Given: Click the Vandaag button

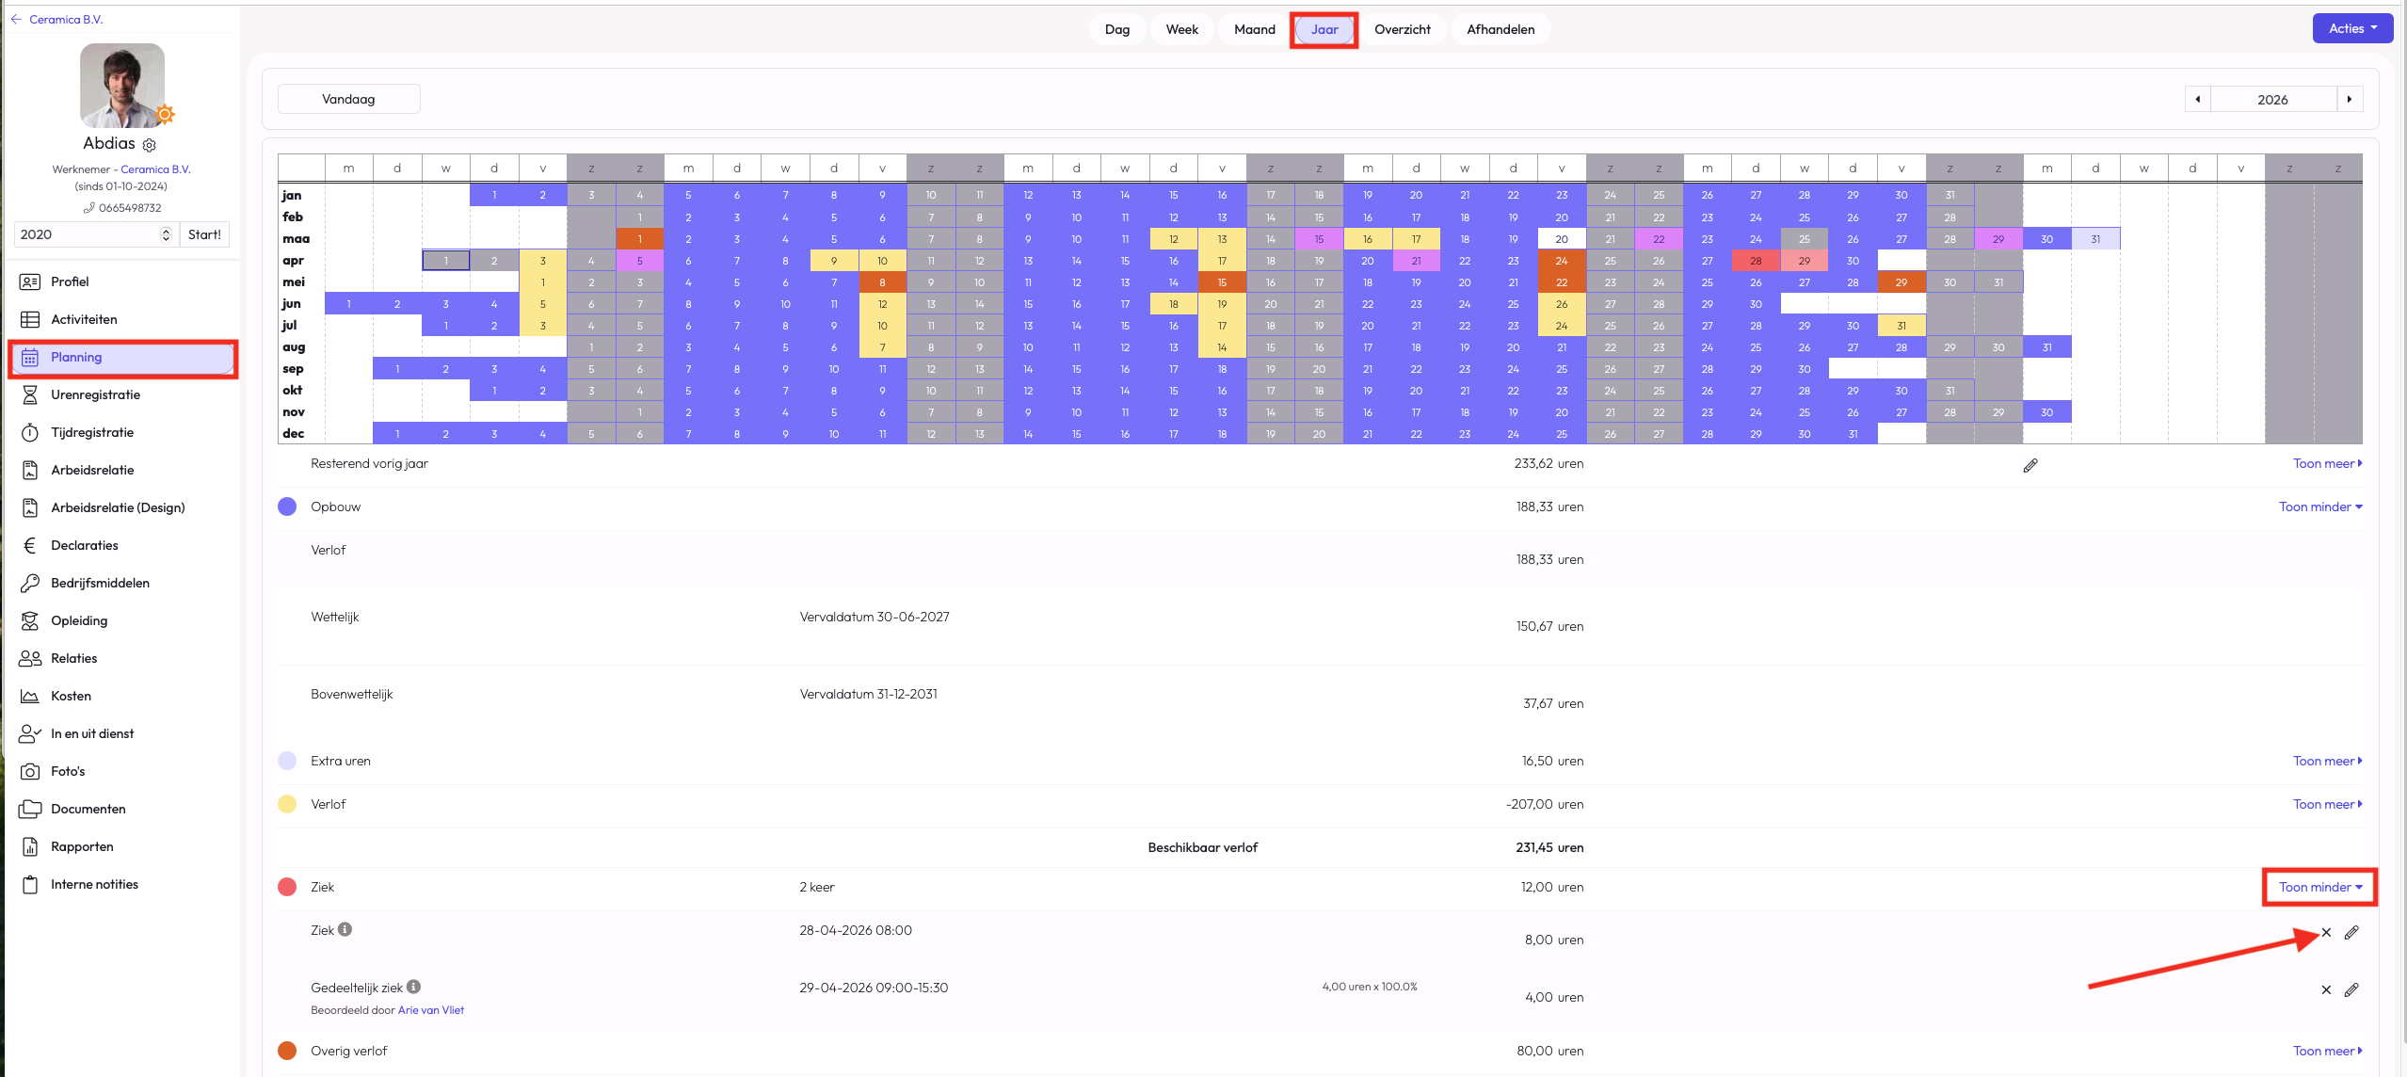Looking at the screenshot, I should click(x=348, y=99).
